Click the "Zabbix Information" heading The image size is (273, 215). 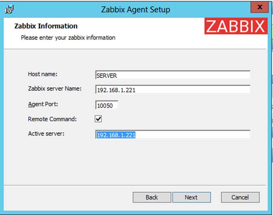pyautogui.click(x=46, y=26)
